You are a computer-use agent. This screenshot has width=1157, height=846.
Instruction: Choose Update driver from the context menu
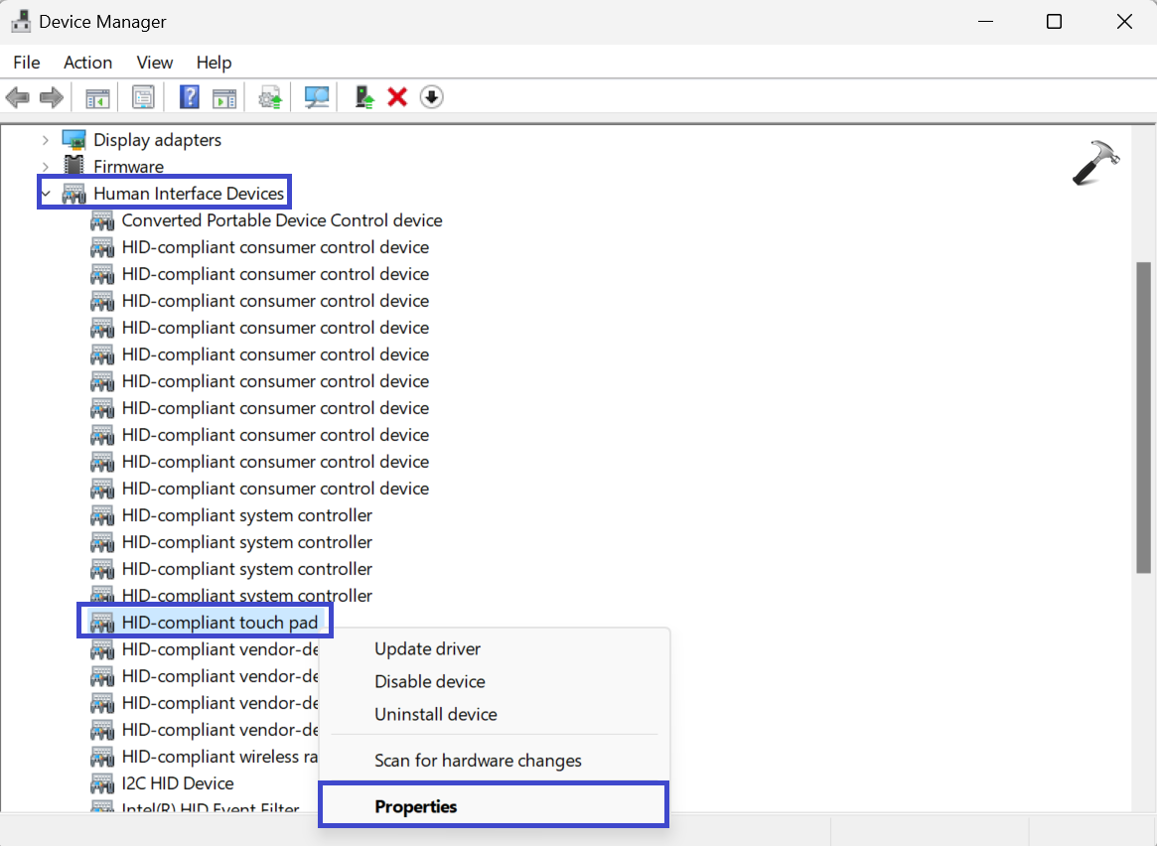[427, 648]
